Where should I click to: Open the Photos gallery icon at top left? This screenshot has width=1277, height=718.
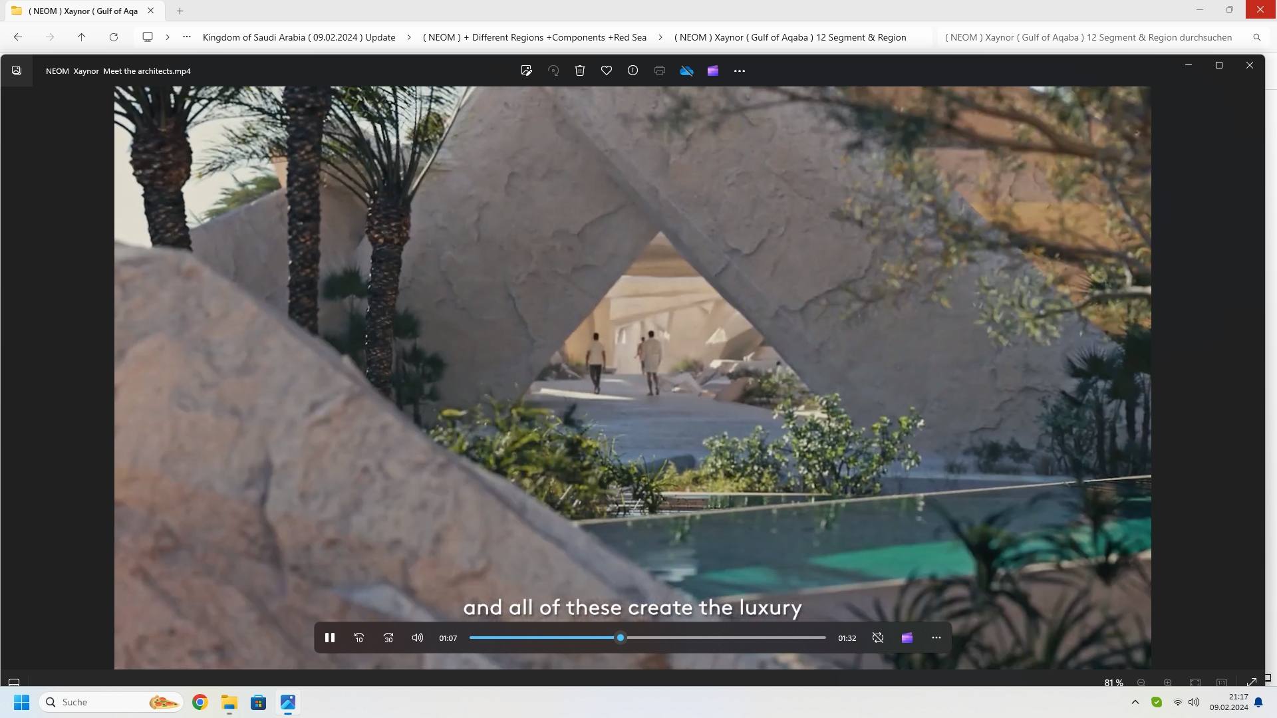point(17,70)
